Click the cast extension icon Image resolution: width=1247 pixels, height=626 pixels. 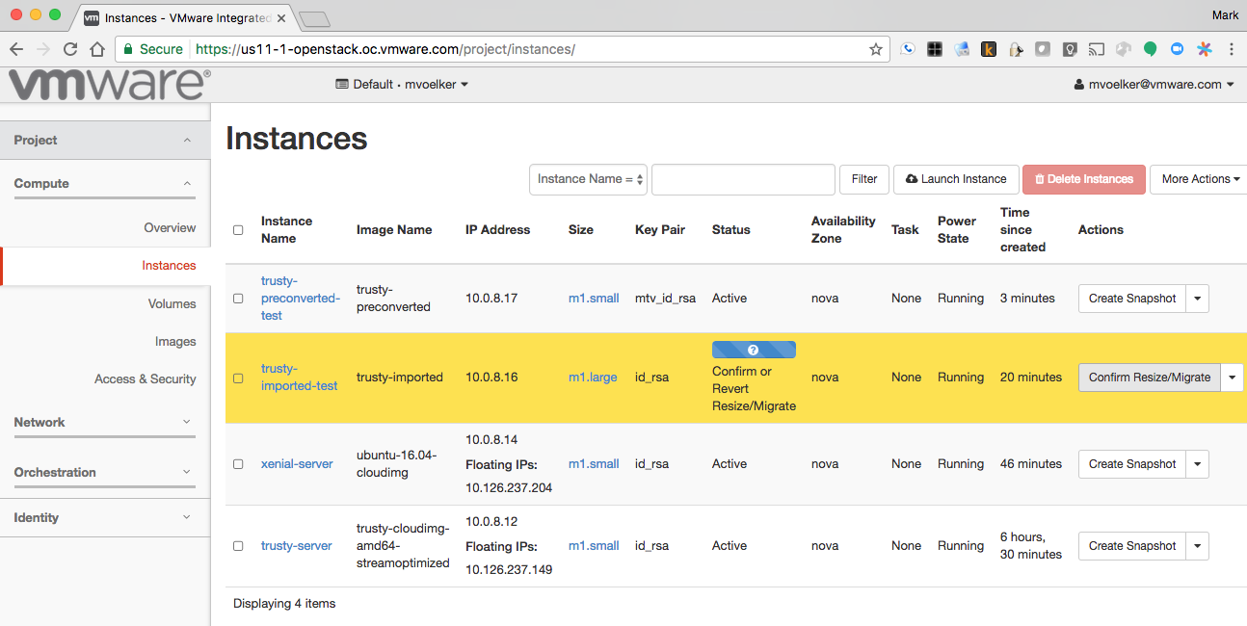[x=1097, y=49]
